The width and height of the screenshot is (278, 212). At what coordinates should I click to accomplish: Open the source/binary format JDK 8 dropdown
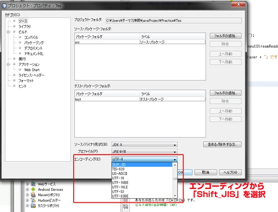[x=144, y=145]
